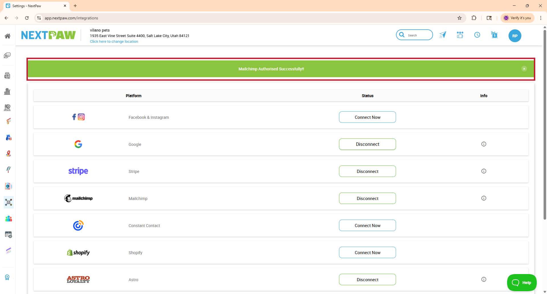Open the dollar phone payments sidebar icon
Image resolution: width=547 pixels, height=294 pixels.
pyautogui.click(x=7, y=75)
